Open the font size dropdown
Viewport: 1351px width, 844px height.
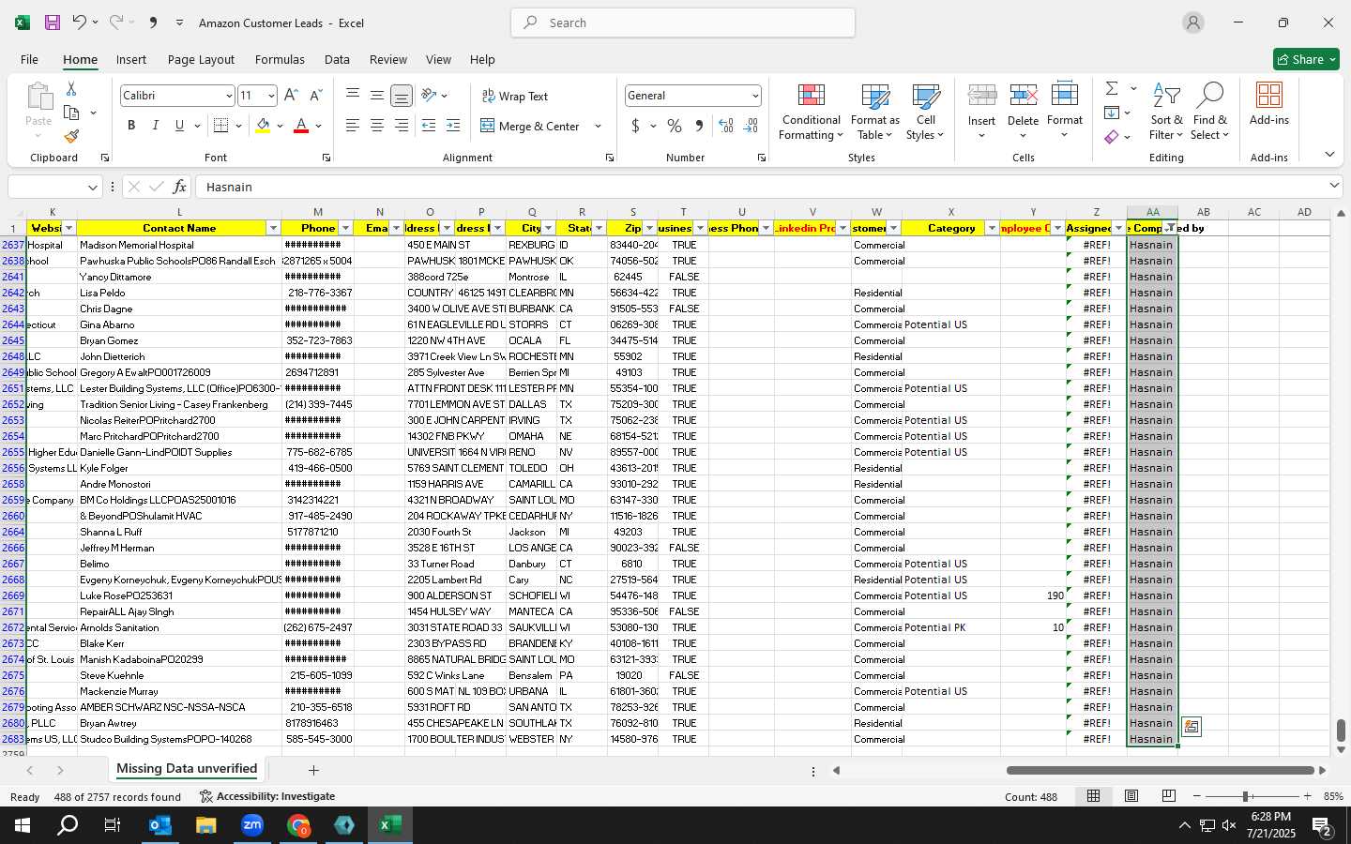pos(271,96)
